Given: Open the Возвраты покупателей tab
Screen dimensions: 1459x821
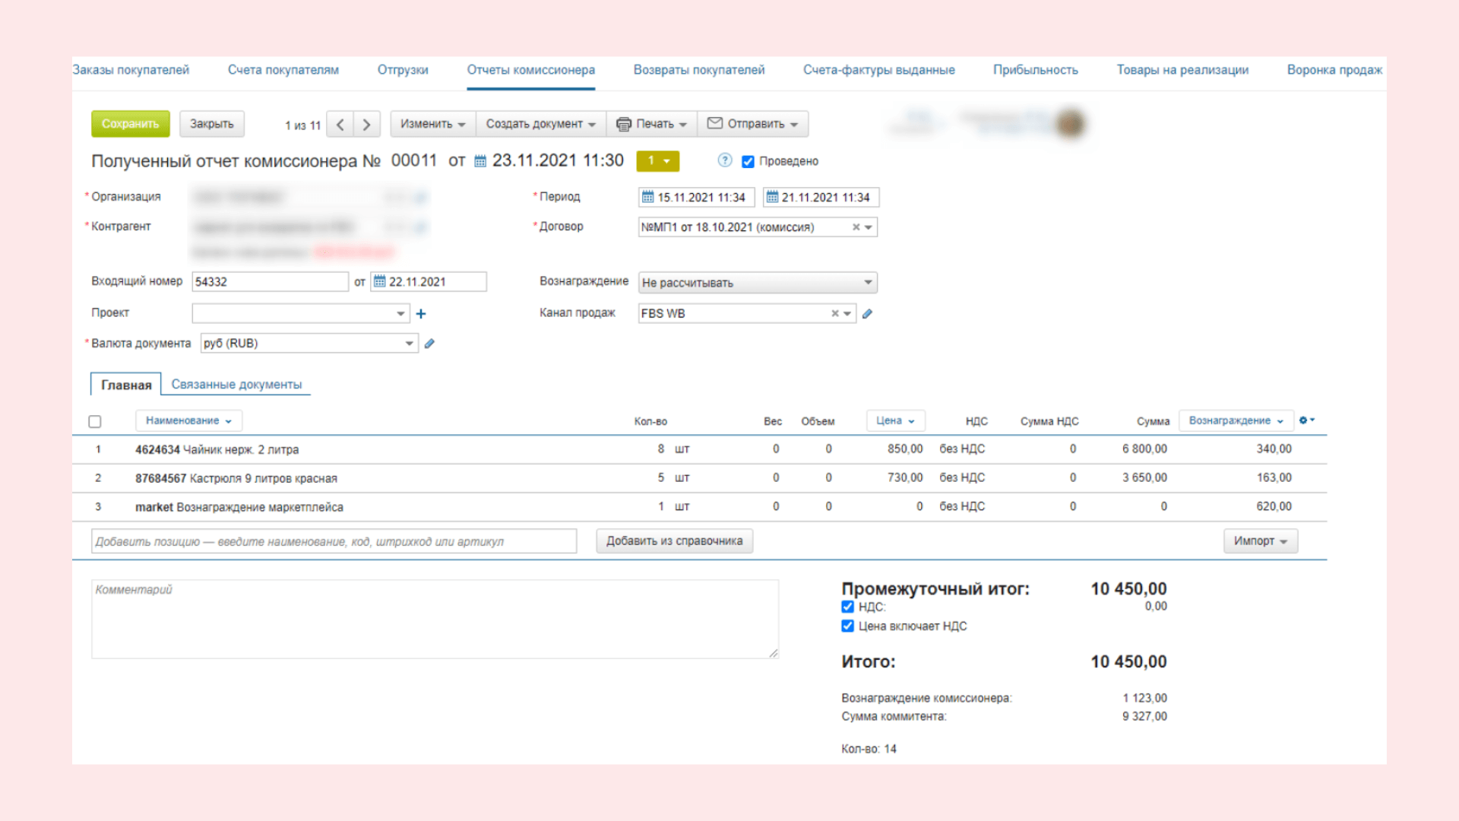Looking at the screenshot, I should coord(699,70).
